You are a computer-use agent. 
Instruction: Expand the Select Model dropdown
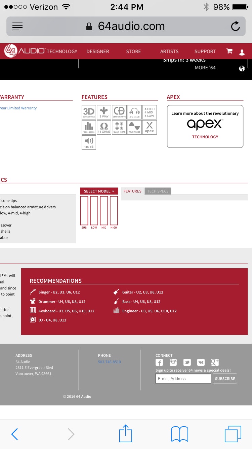99,191
